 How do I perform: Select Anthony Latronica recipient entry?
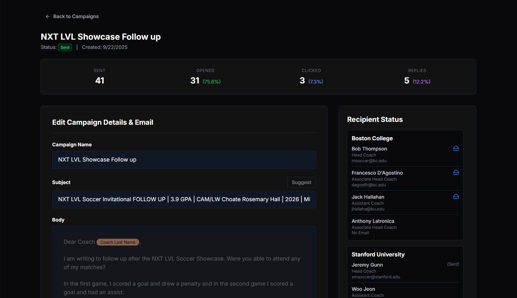click(373, 221)
